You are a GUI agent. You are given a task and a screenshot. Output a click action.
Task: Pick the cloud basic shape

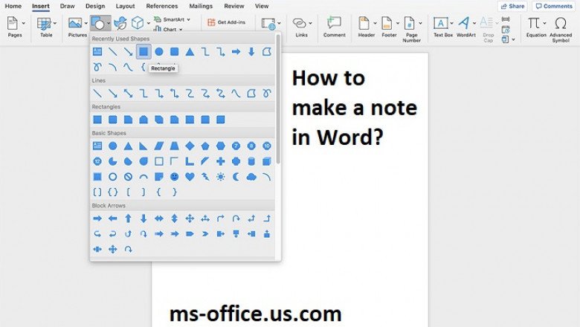[251, 177]
